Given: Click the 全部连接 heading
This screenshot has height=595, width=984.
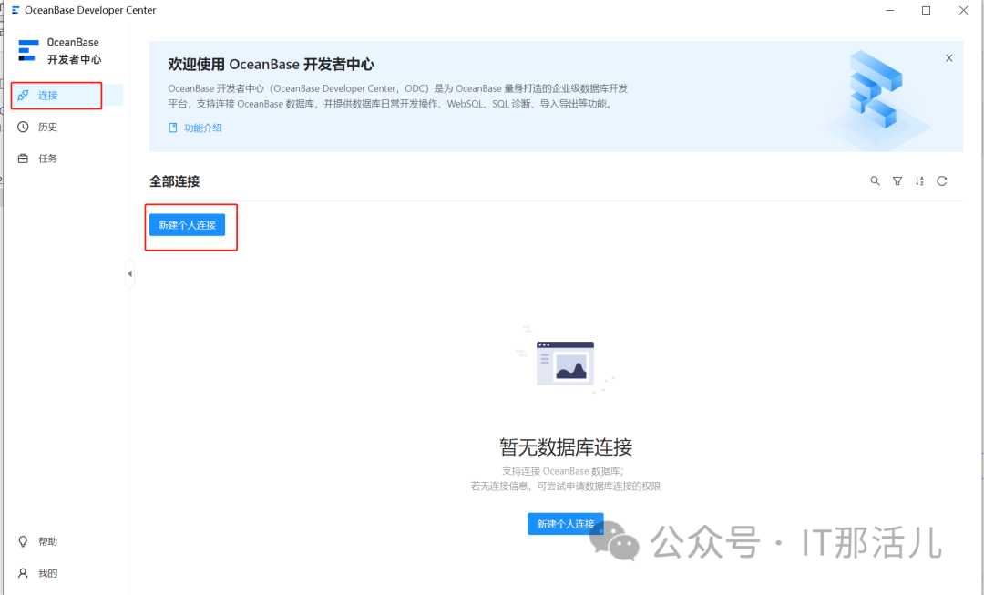Looking at the screenshot, I should [x=174, y=181].
